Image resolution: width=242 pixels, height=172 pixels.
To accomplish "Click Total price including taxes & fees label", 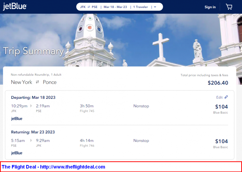I will pos(204,75).
